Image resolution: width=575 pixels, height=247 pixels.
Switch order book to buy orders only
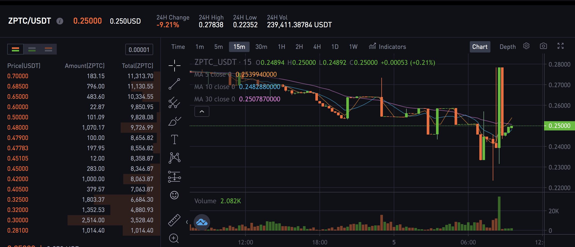(32, 49)
